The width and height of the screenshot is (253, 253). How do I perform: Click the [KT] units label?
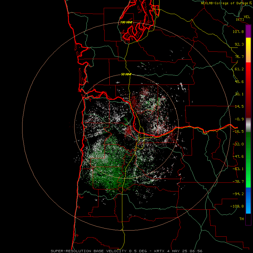(x=240, y=20)
